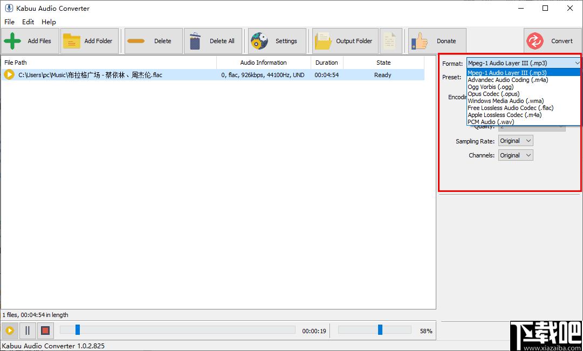Click the Delete All trash button
Screen dimensions: 583x351
[213, 41]
